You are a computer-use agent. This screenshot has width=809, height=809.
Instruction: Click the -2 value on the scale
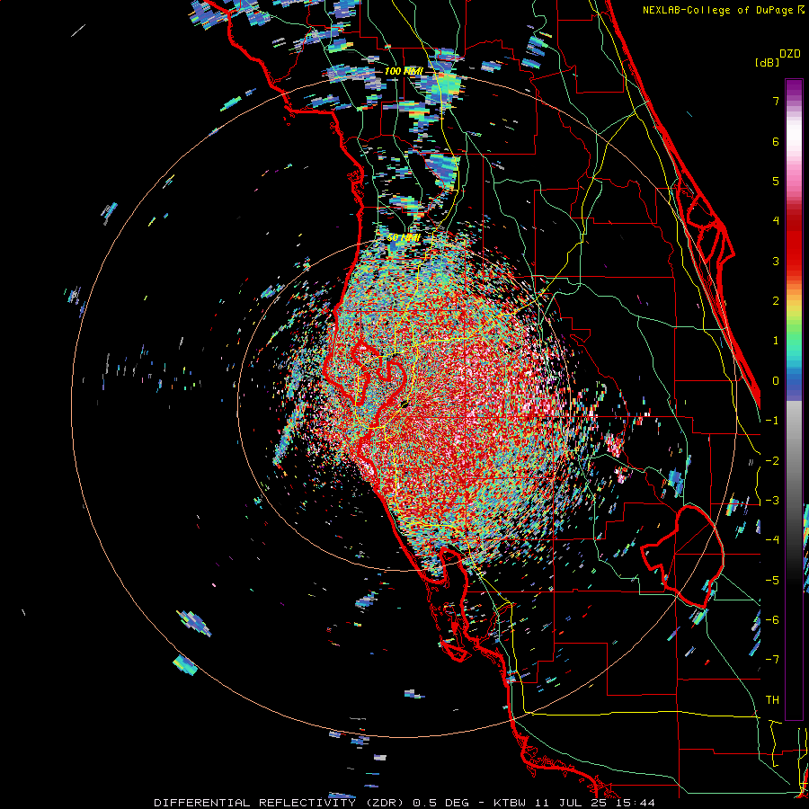coord(772,461)
